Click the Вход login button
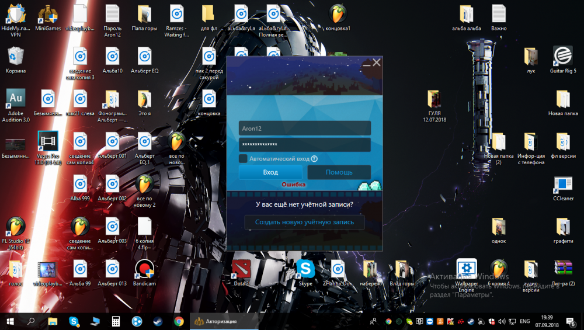Screen dimensions: 584x330 point(270,172)
